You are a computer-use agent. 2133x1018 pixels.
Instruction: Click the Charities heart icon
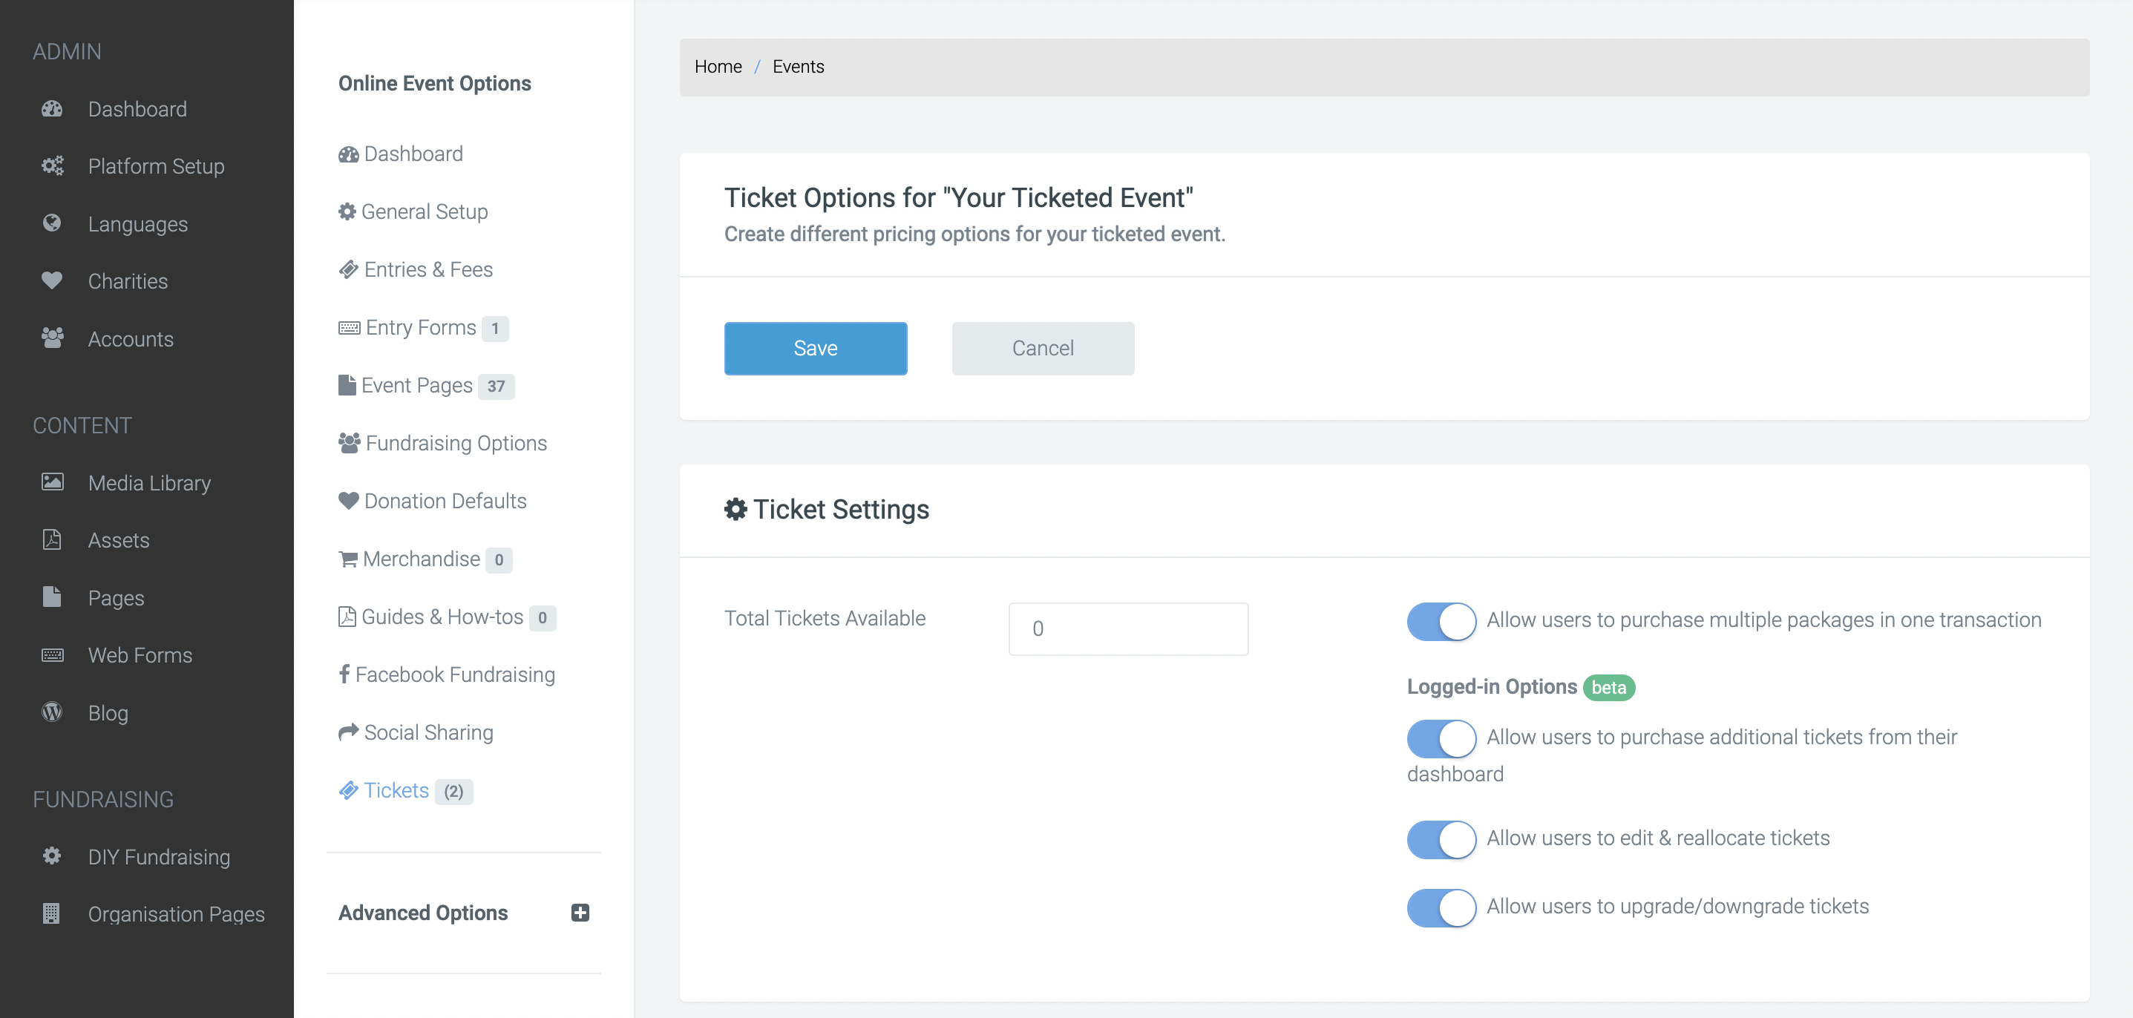(52, 280)
